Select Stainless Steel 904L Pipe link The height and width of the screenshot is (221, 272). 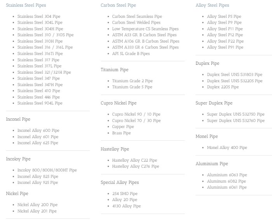(x=40, y=103)
